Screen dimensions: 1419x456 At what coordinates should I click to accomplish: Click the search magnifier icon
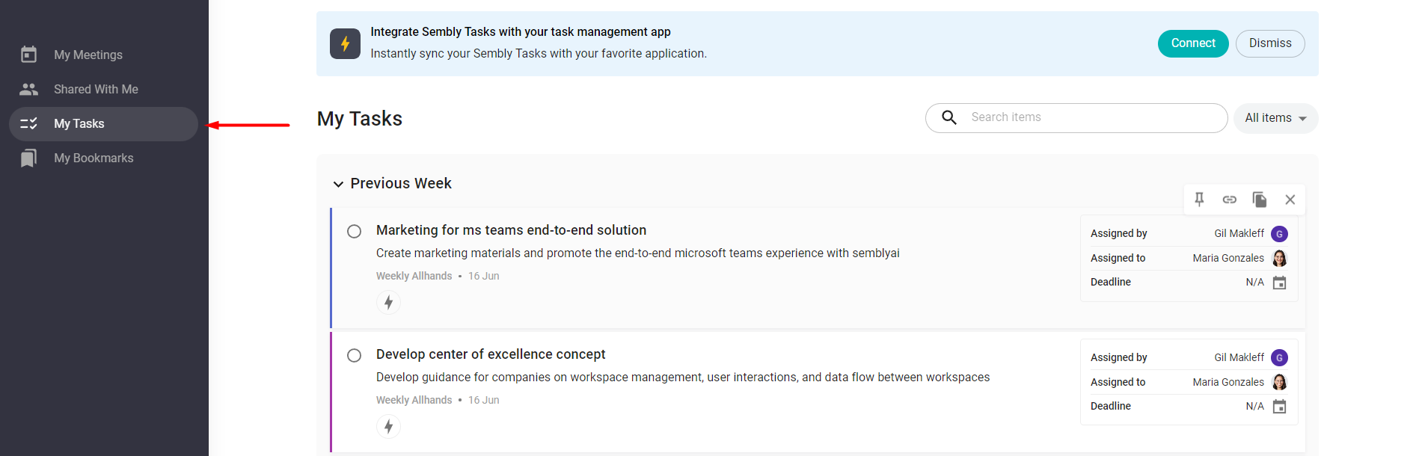pos(949,117)
